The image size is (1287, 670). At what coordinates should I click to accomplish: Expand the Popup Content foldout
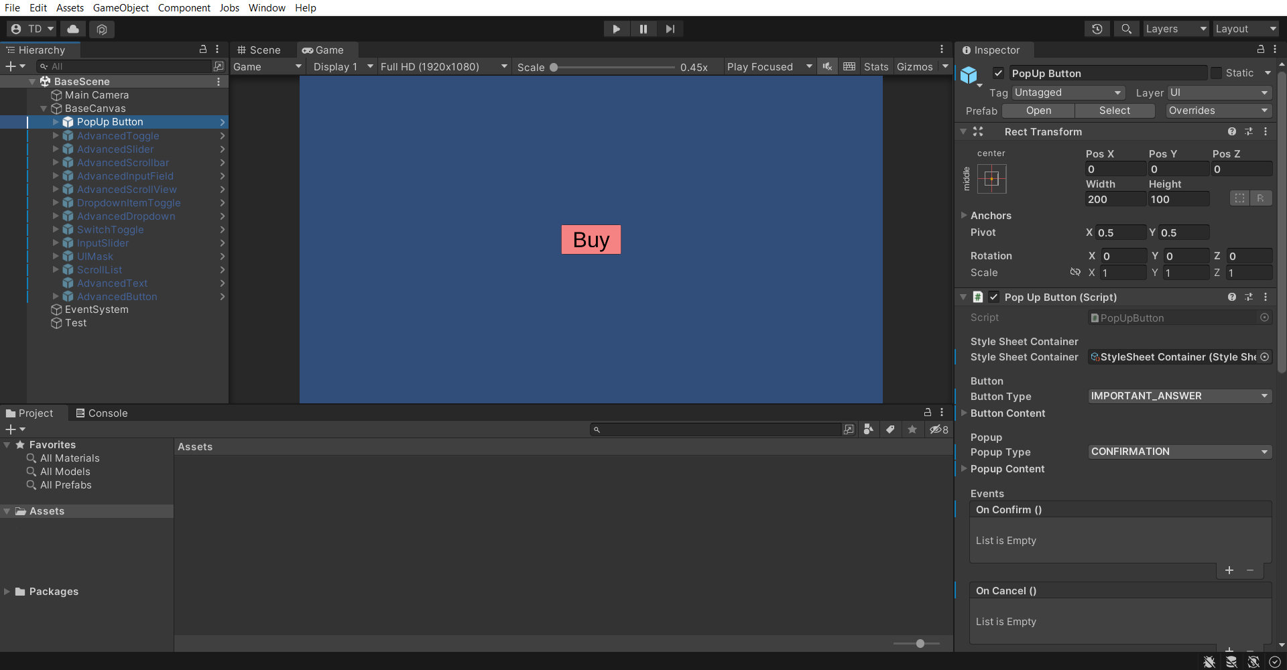coord(964,468)
